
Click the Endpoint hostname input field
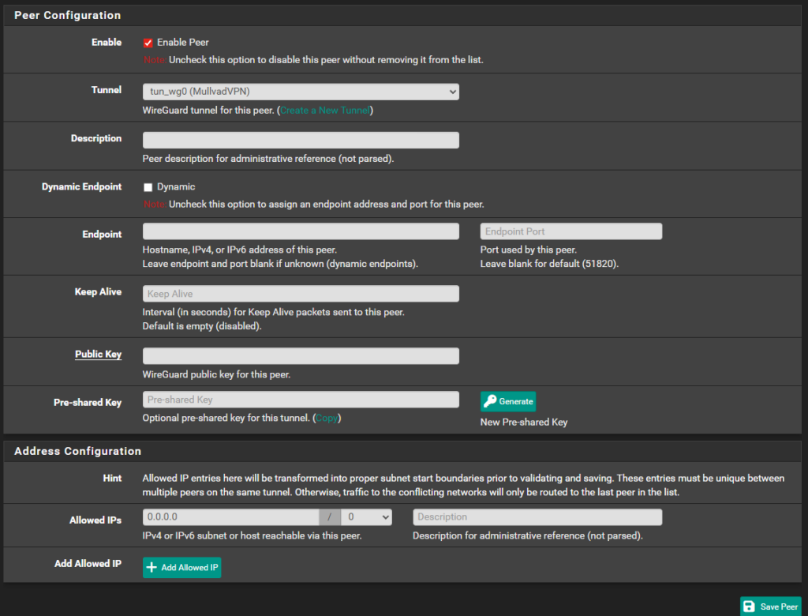point(301,231)
